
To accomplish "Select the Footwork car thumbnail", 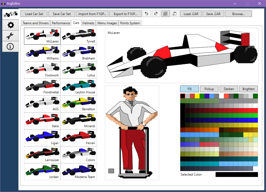I will pos(42,70).
